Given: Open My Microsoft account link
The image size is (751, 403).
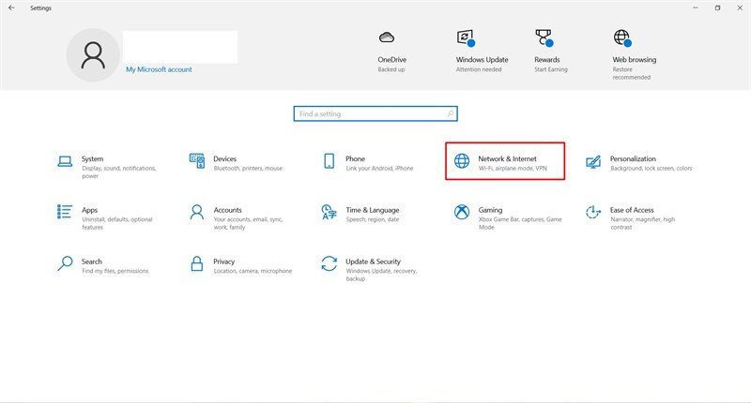Looking at the screenshot, I should click(x=159, y=69).
